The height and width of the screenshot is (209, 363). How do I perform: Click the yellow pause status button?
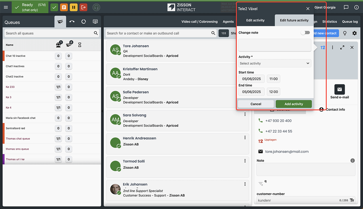pyautogui.click(x=74, y=7)
